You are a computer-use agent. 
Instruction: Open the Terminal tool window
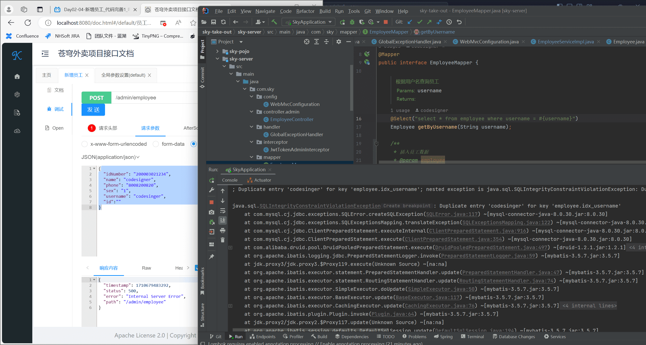472,337
